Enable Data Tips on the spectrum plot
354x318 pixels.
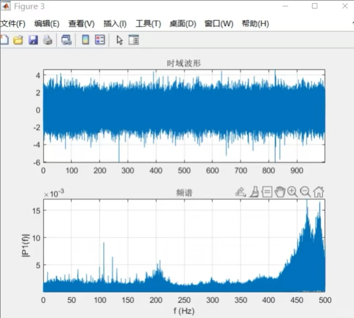pos(267,192)
